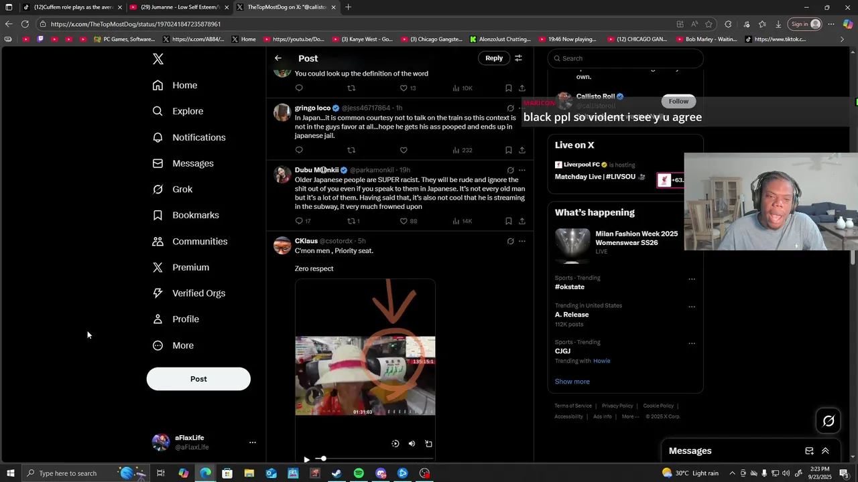
Task: Open Grok explain icon on Dubu Monkii's reply
Action: pos(510,170)
